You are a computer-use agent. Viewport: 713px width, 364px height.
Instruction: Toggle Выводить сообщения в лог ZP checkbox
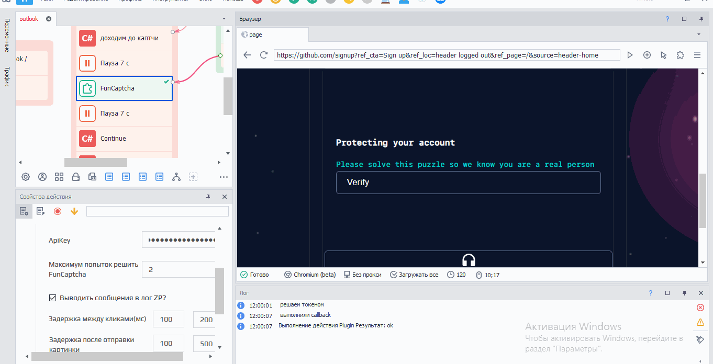pos(52,298)
